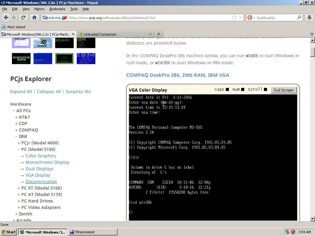Open the Dual Displays link
Image resolution: width=315 pixels, height=236 pixels.
point(39,169)
